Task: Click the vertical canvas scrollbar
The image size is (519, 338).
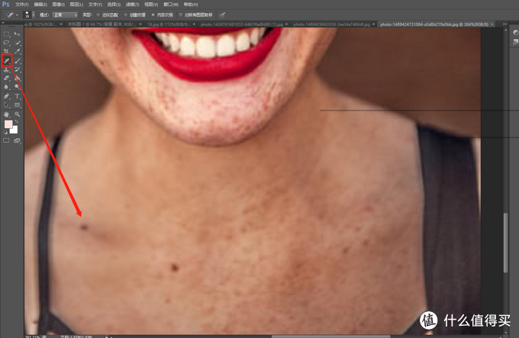Action: point(505,243)
